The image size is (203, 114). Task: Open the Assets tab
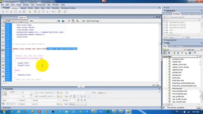click(x=171, y=46)
